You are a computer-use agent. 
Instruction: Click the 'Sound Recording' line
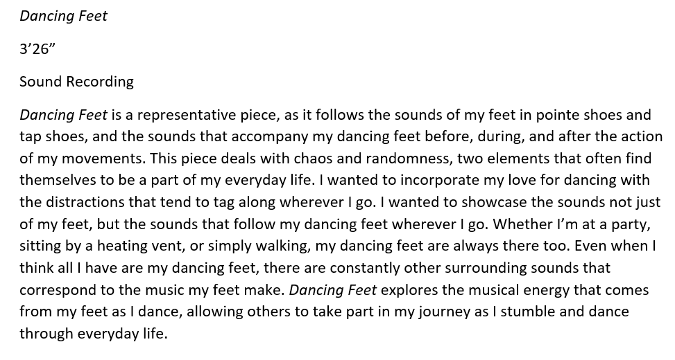pos(76,82)
